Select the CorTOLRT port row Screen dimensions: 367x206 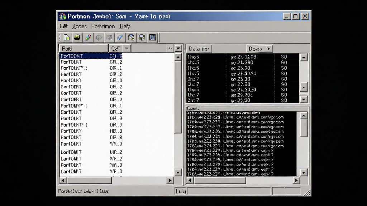(91, 93)
